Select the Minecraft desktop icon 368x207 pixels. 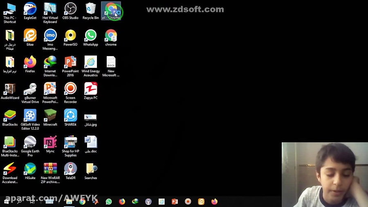(x=50, y=118)
